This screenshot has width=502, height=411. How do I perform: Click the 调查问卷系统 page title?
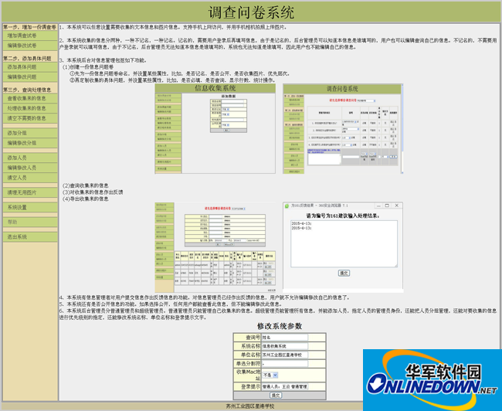click(x=251, y=12)
